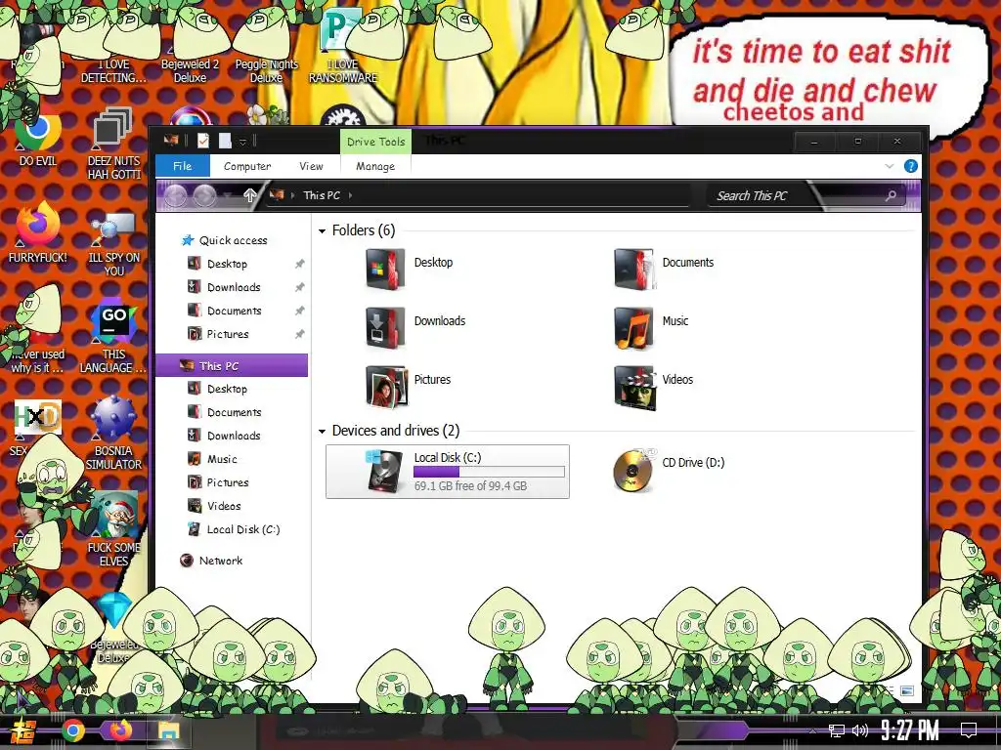Select the Videos folder icon

(634, 387)
